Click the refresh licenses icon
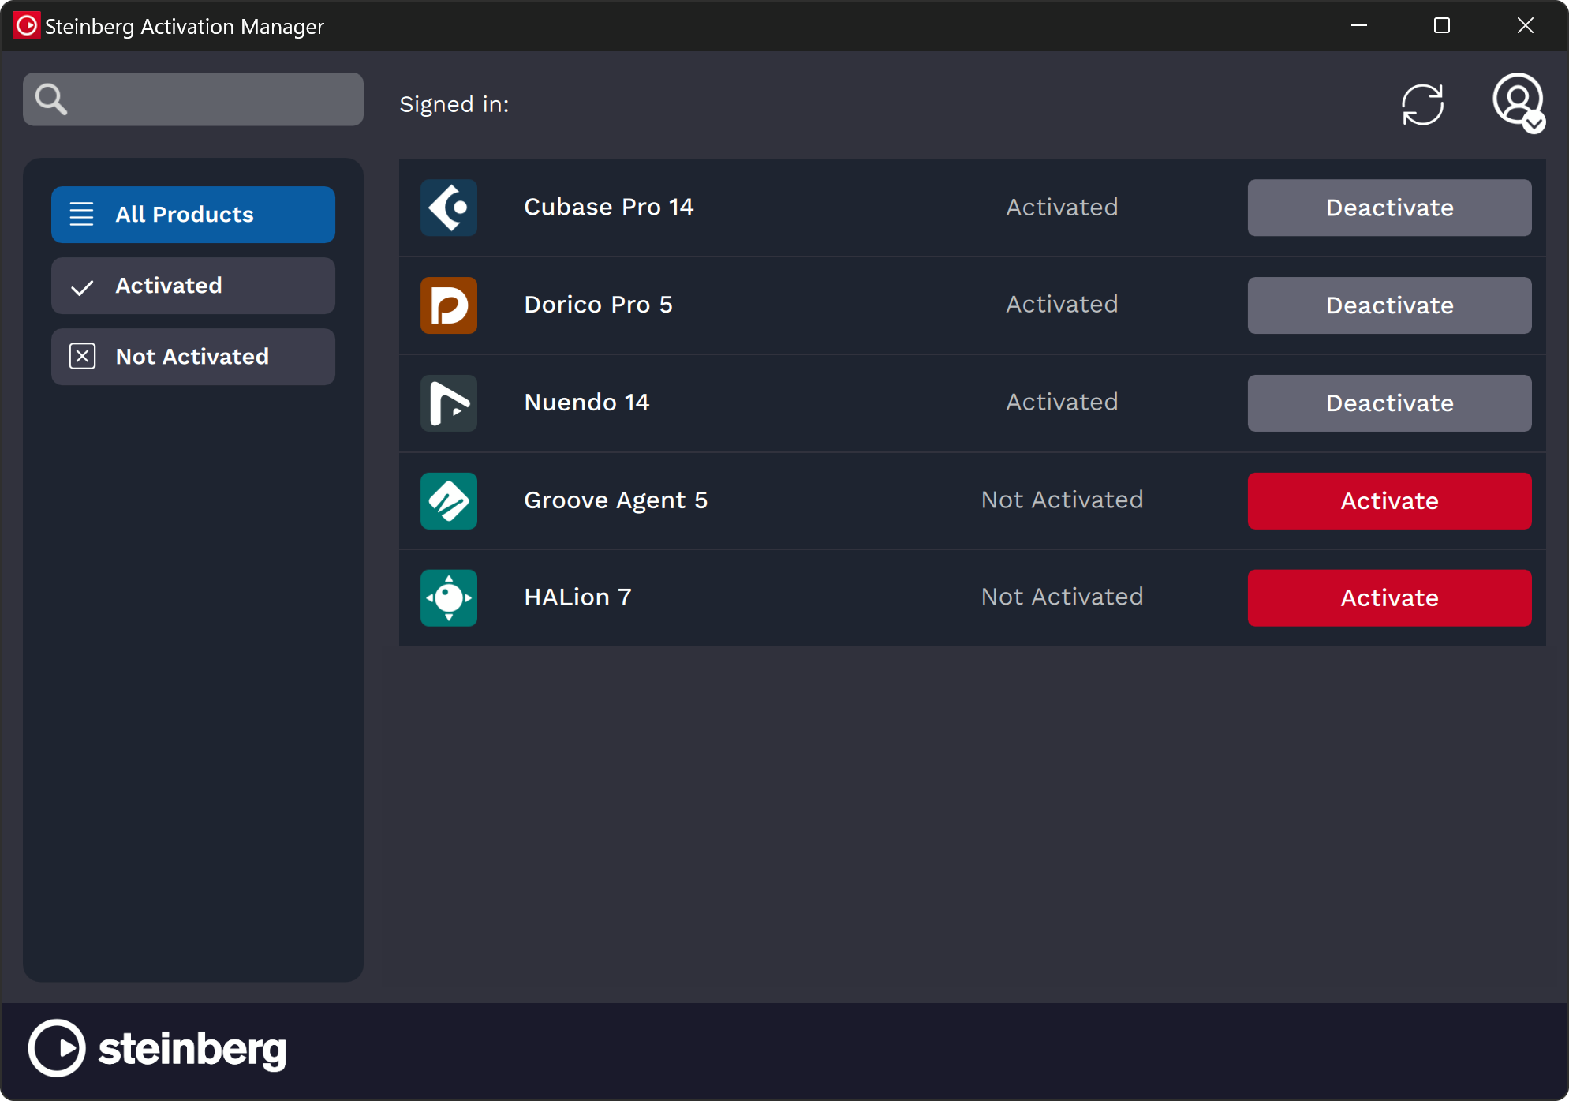This screenshot has width=1569, height=1101. (x=1422, y=104)
